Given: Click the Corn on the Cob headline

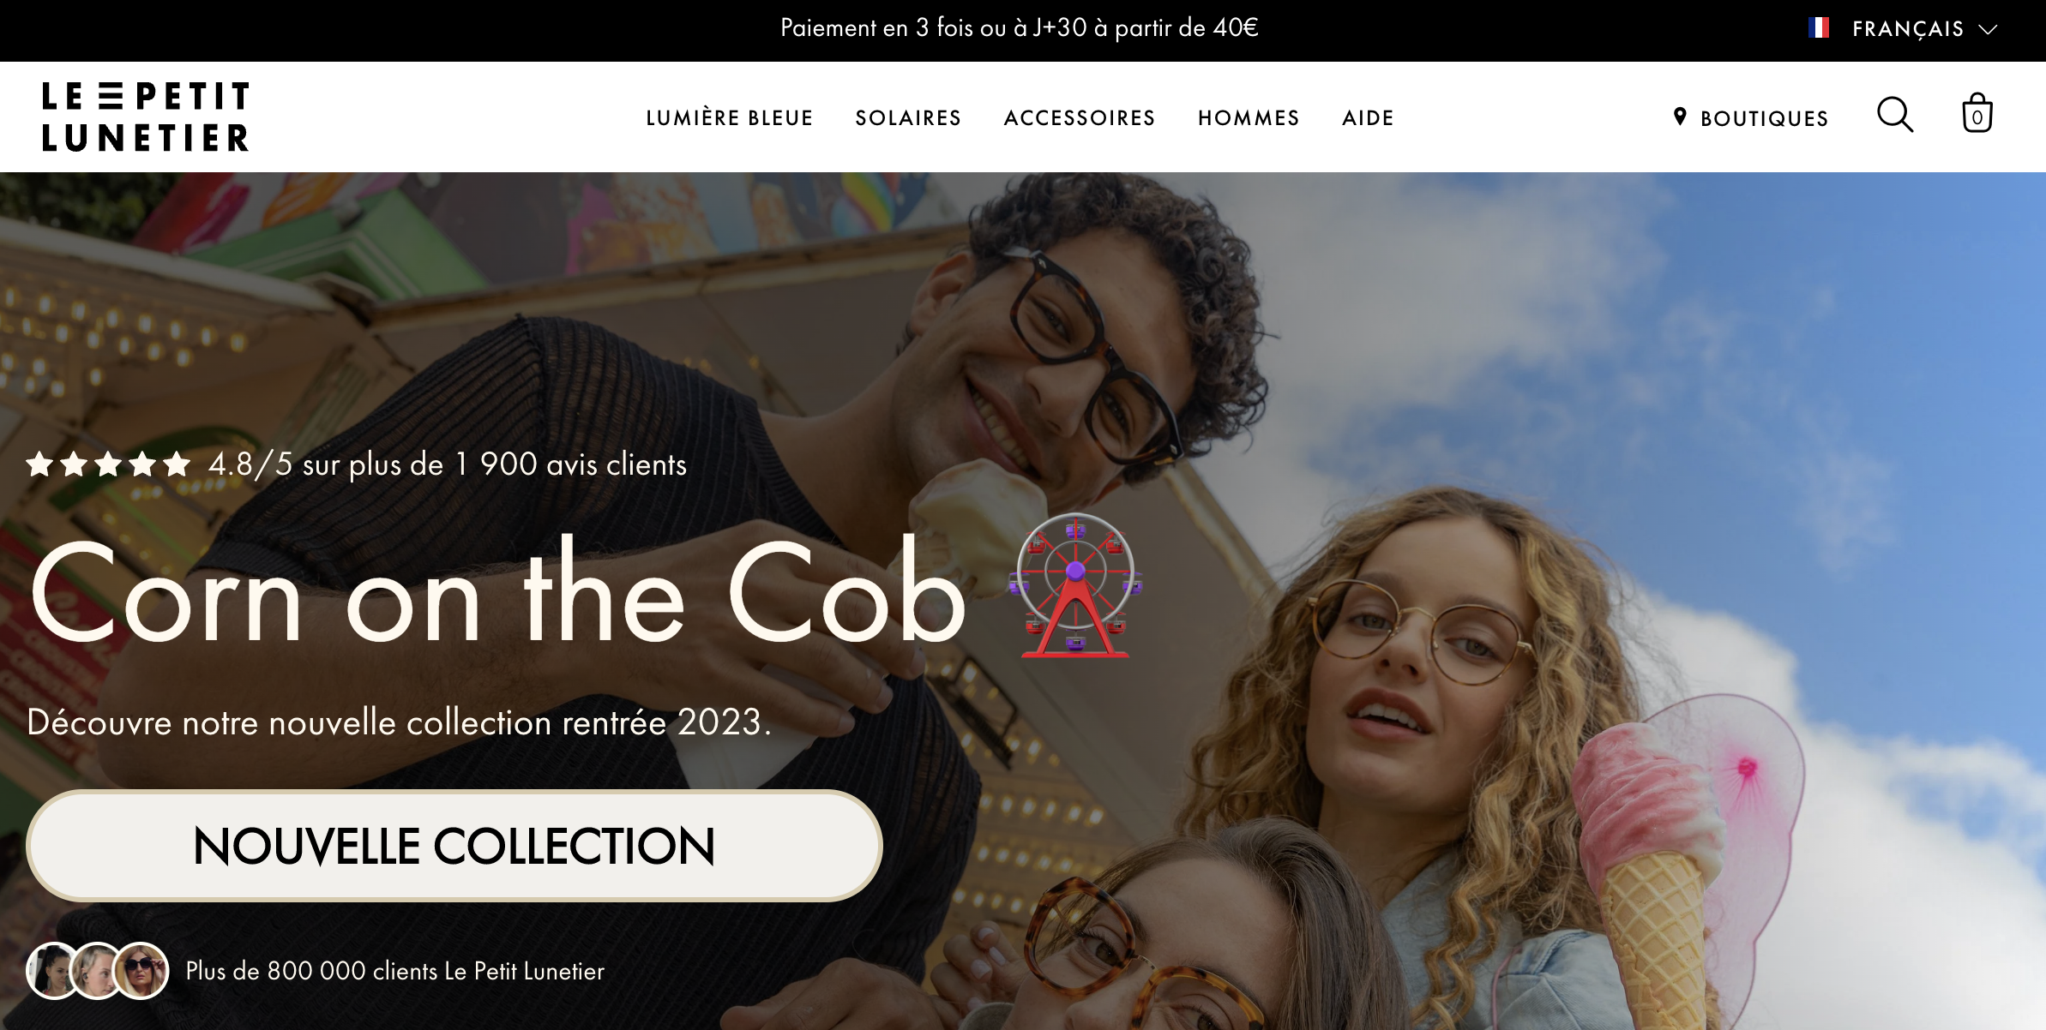Looking at the screenshot, I should click(x=499, y=593).
